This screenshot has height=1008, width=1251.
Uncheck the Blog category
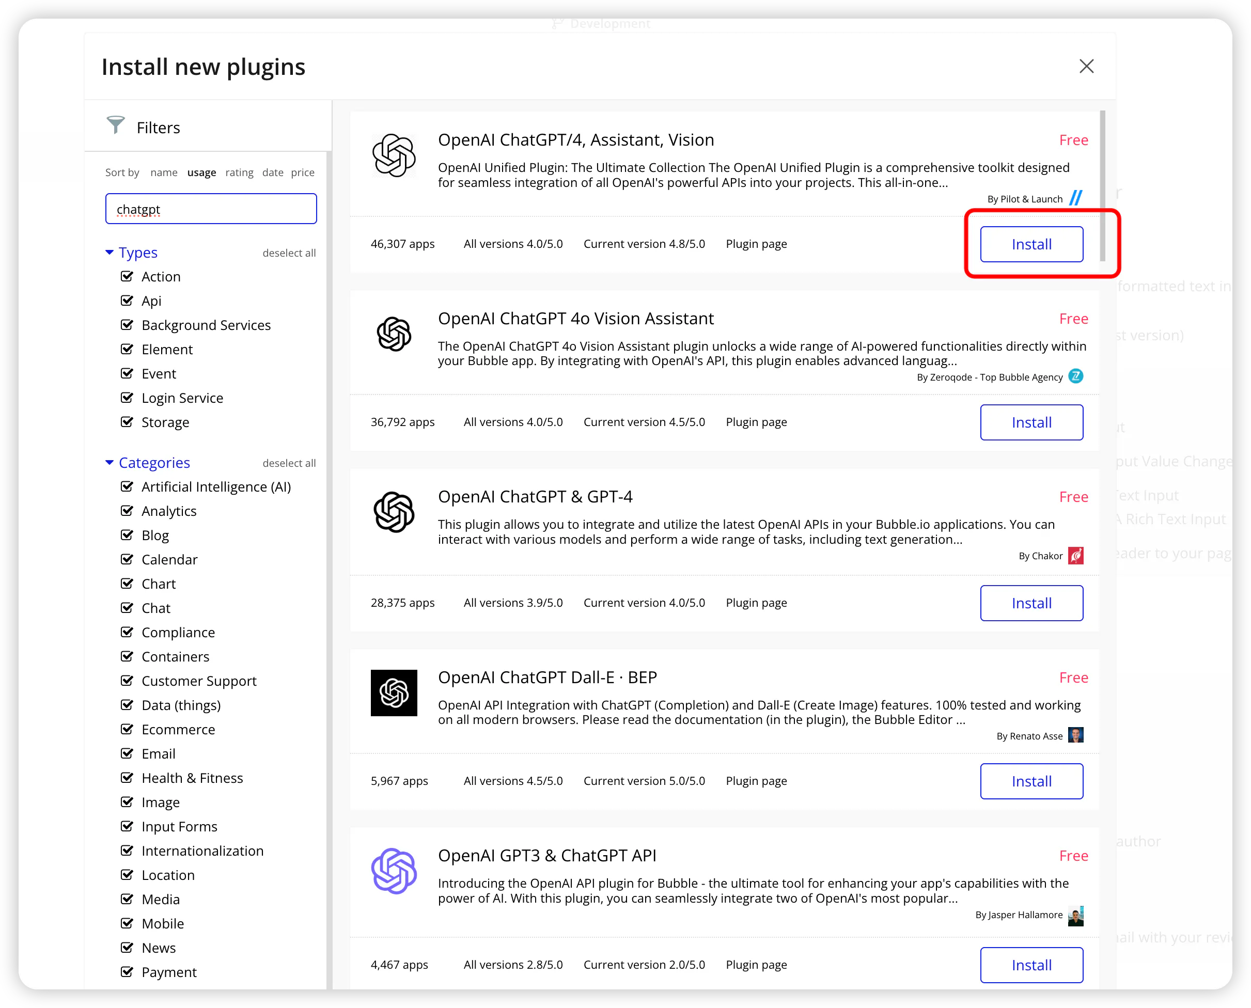click(127, 535)
